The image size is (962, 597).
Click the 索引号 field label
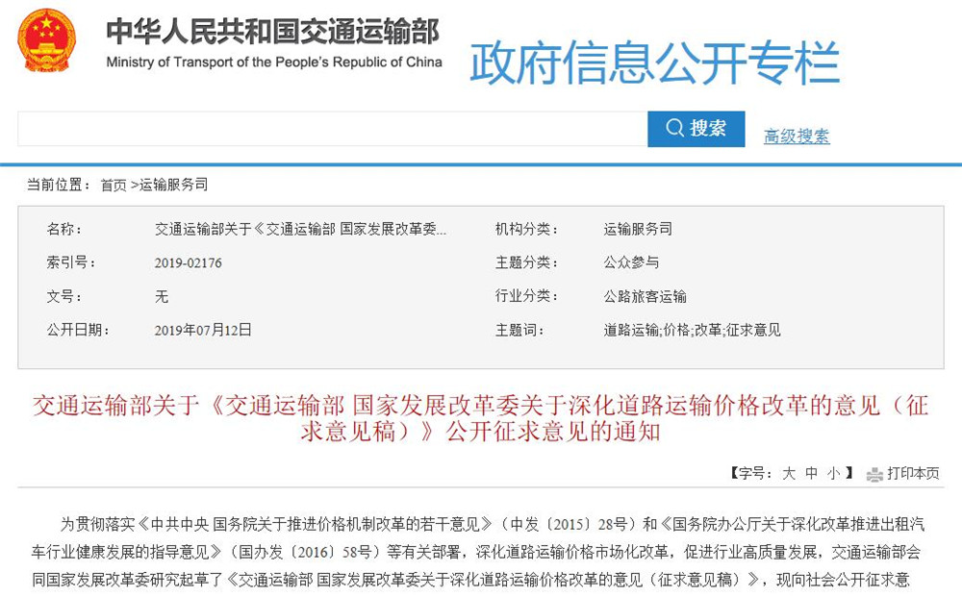pos(70,263)
